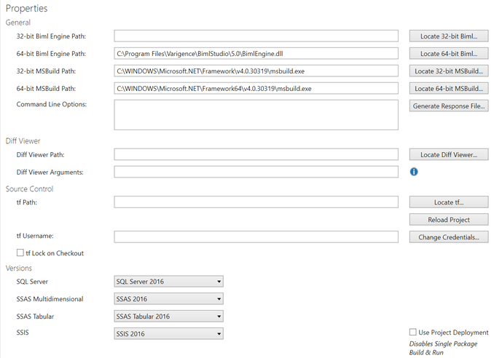The height and width of the screenshot is (358, 494).
Task: Open the SQL Server version dropdown
Action: (168, 282)
